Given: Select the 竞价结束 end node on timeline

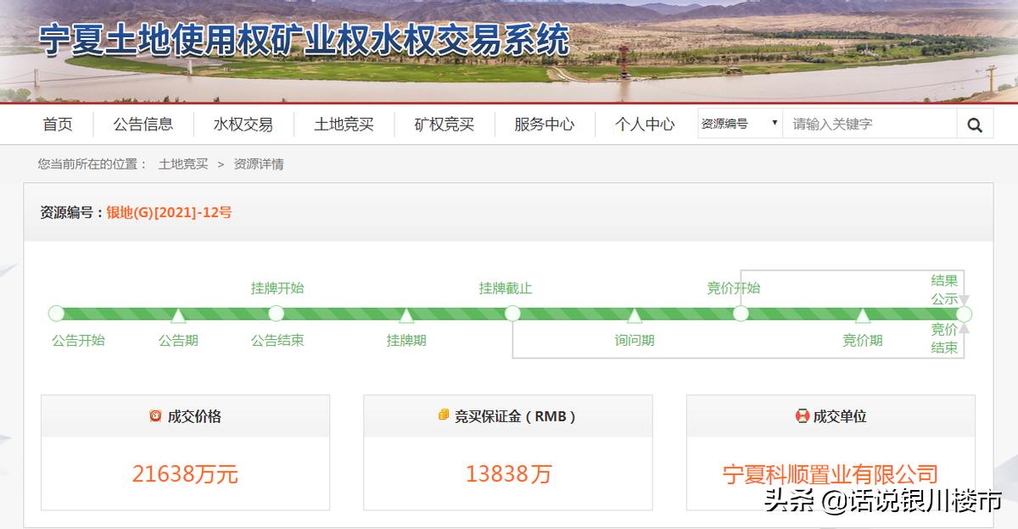Looking at the screenshot, I should [964, 313].
